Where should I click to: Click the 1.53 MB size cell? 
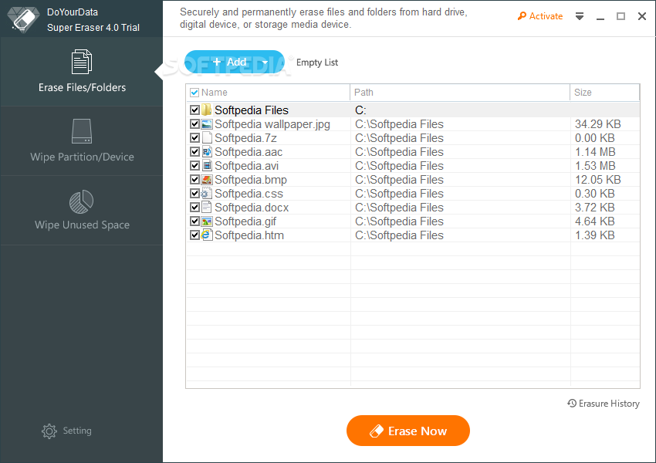(595, 166)
